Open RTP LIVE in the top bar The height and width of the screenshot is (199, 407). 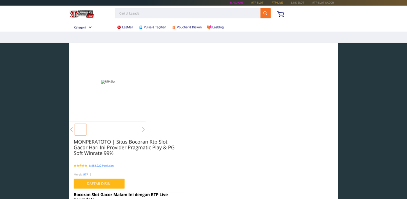277,3
